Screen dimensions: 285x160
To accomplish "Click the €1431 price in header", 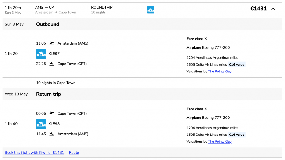I will (x=258, y=9).
